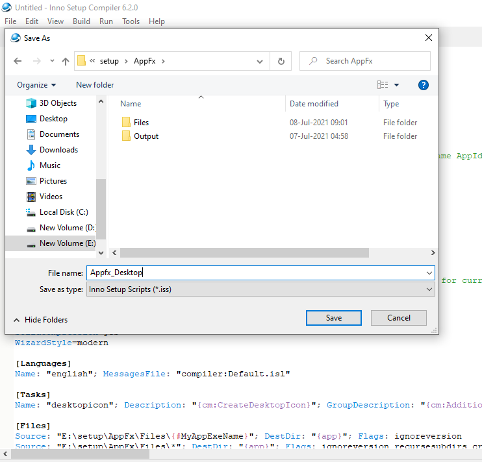Click setup in the address breadcrumb
Viewport: 482px width, 462px height.
click(x=109, y=61)
